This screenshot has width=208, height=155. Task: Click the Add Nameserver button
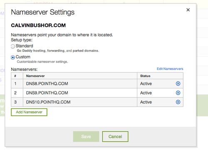pyautogui.click(x=29, y=112)
